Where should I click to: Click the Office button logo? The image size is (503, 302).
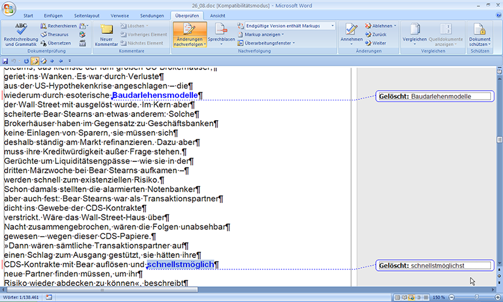coord(9,10)
